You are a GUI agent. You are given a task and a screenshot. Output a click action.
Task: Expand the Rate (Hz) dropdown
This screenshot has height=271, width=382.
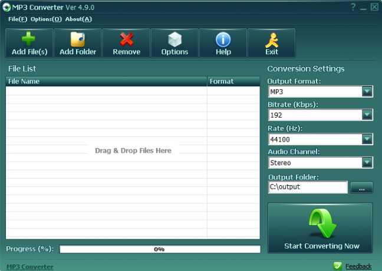point(367,139)
